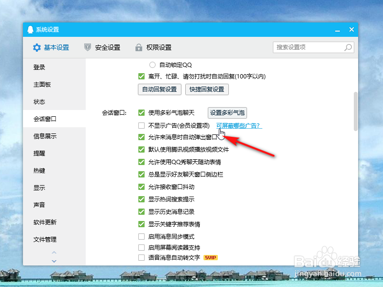Click the magnifier search icon
This screenshot has width=383, height=287.
point(348,47)
